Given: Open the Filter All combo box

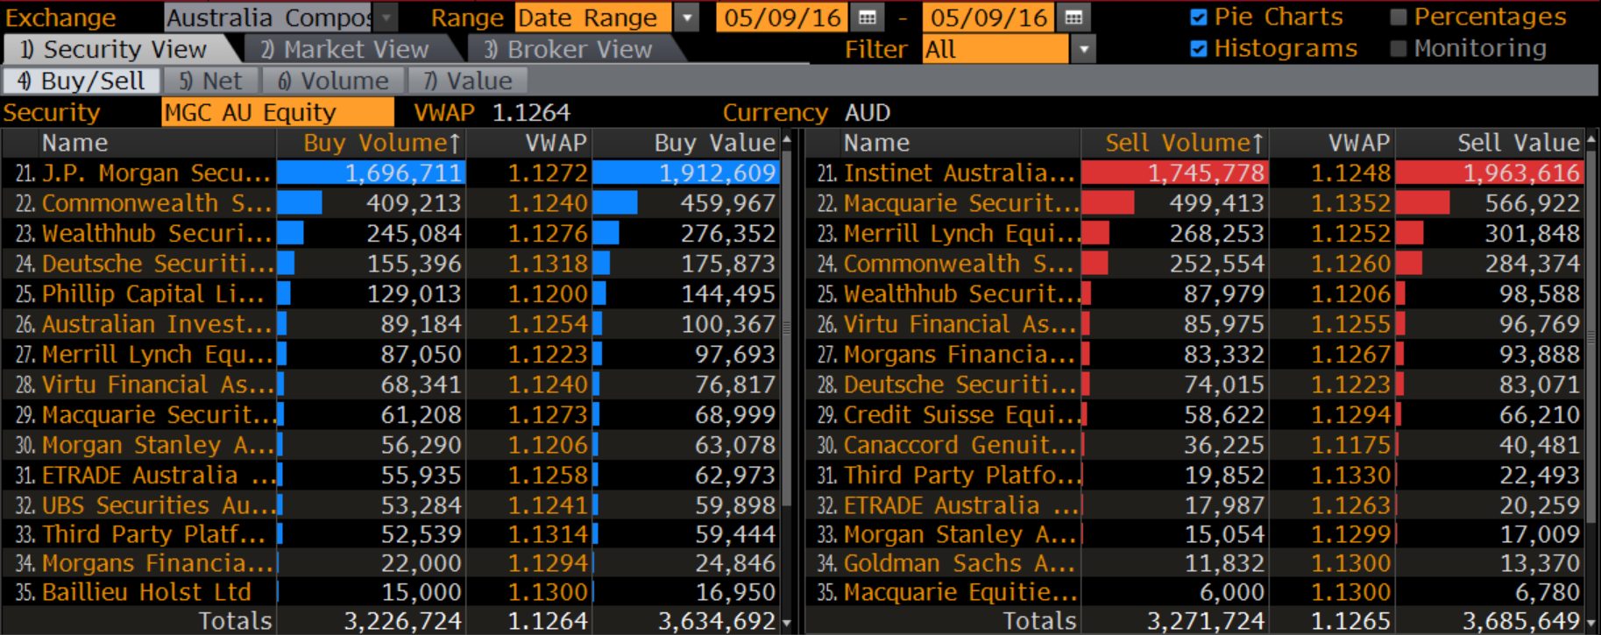Looking at the screenshot, I should click(997, 50).
